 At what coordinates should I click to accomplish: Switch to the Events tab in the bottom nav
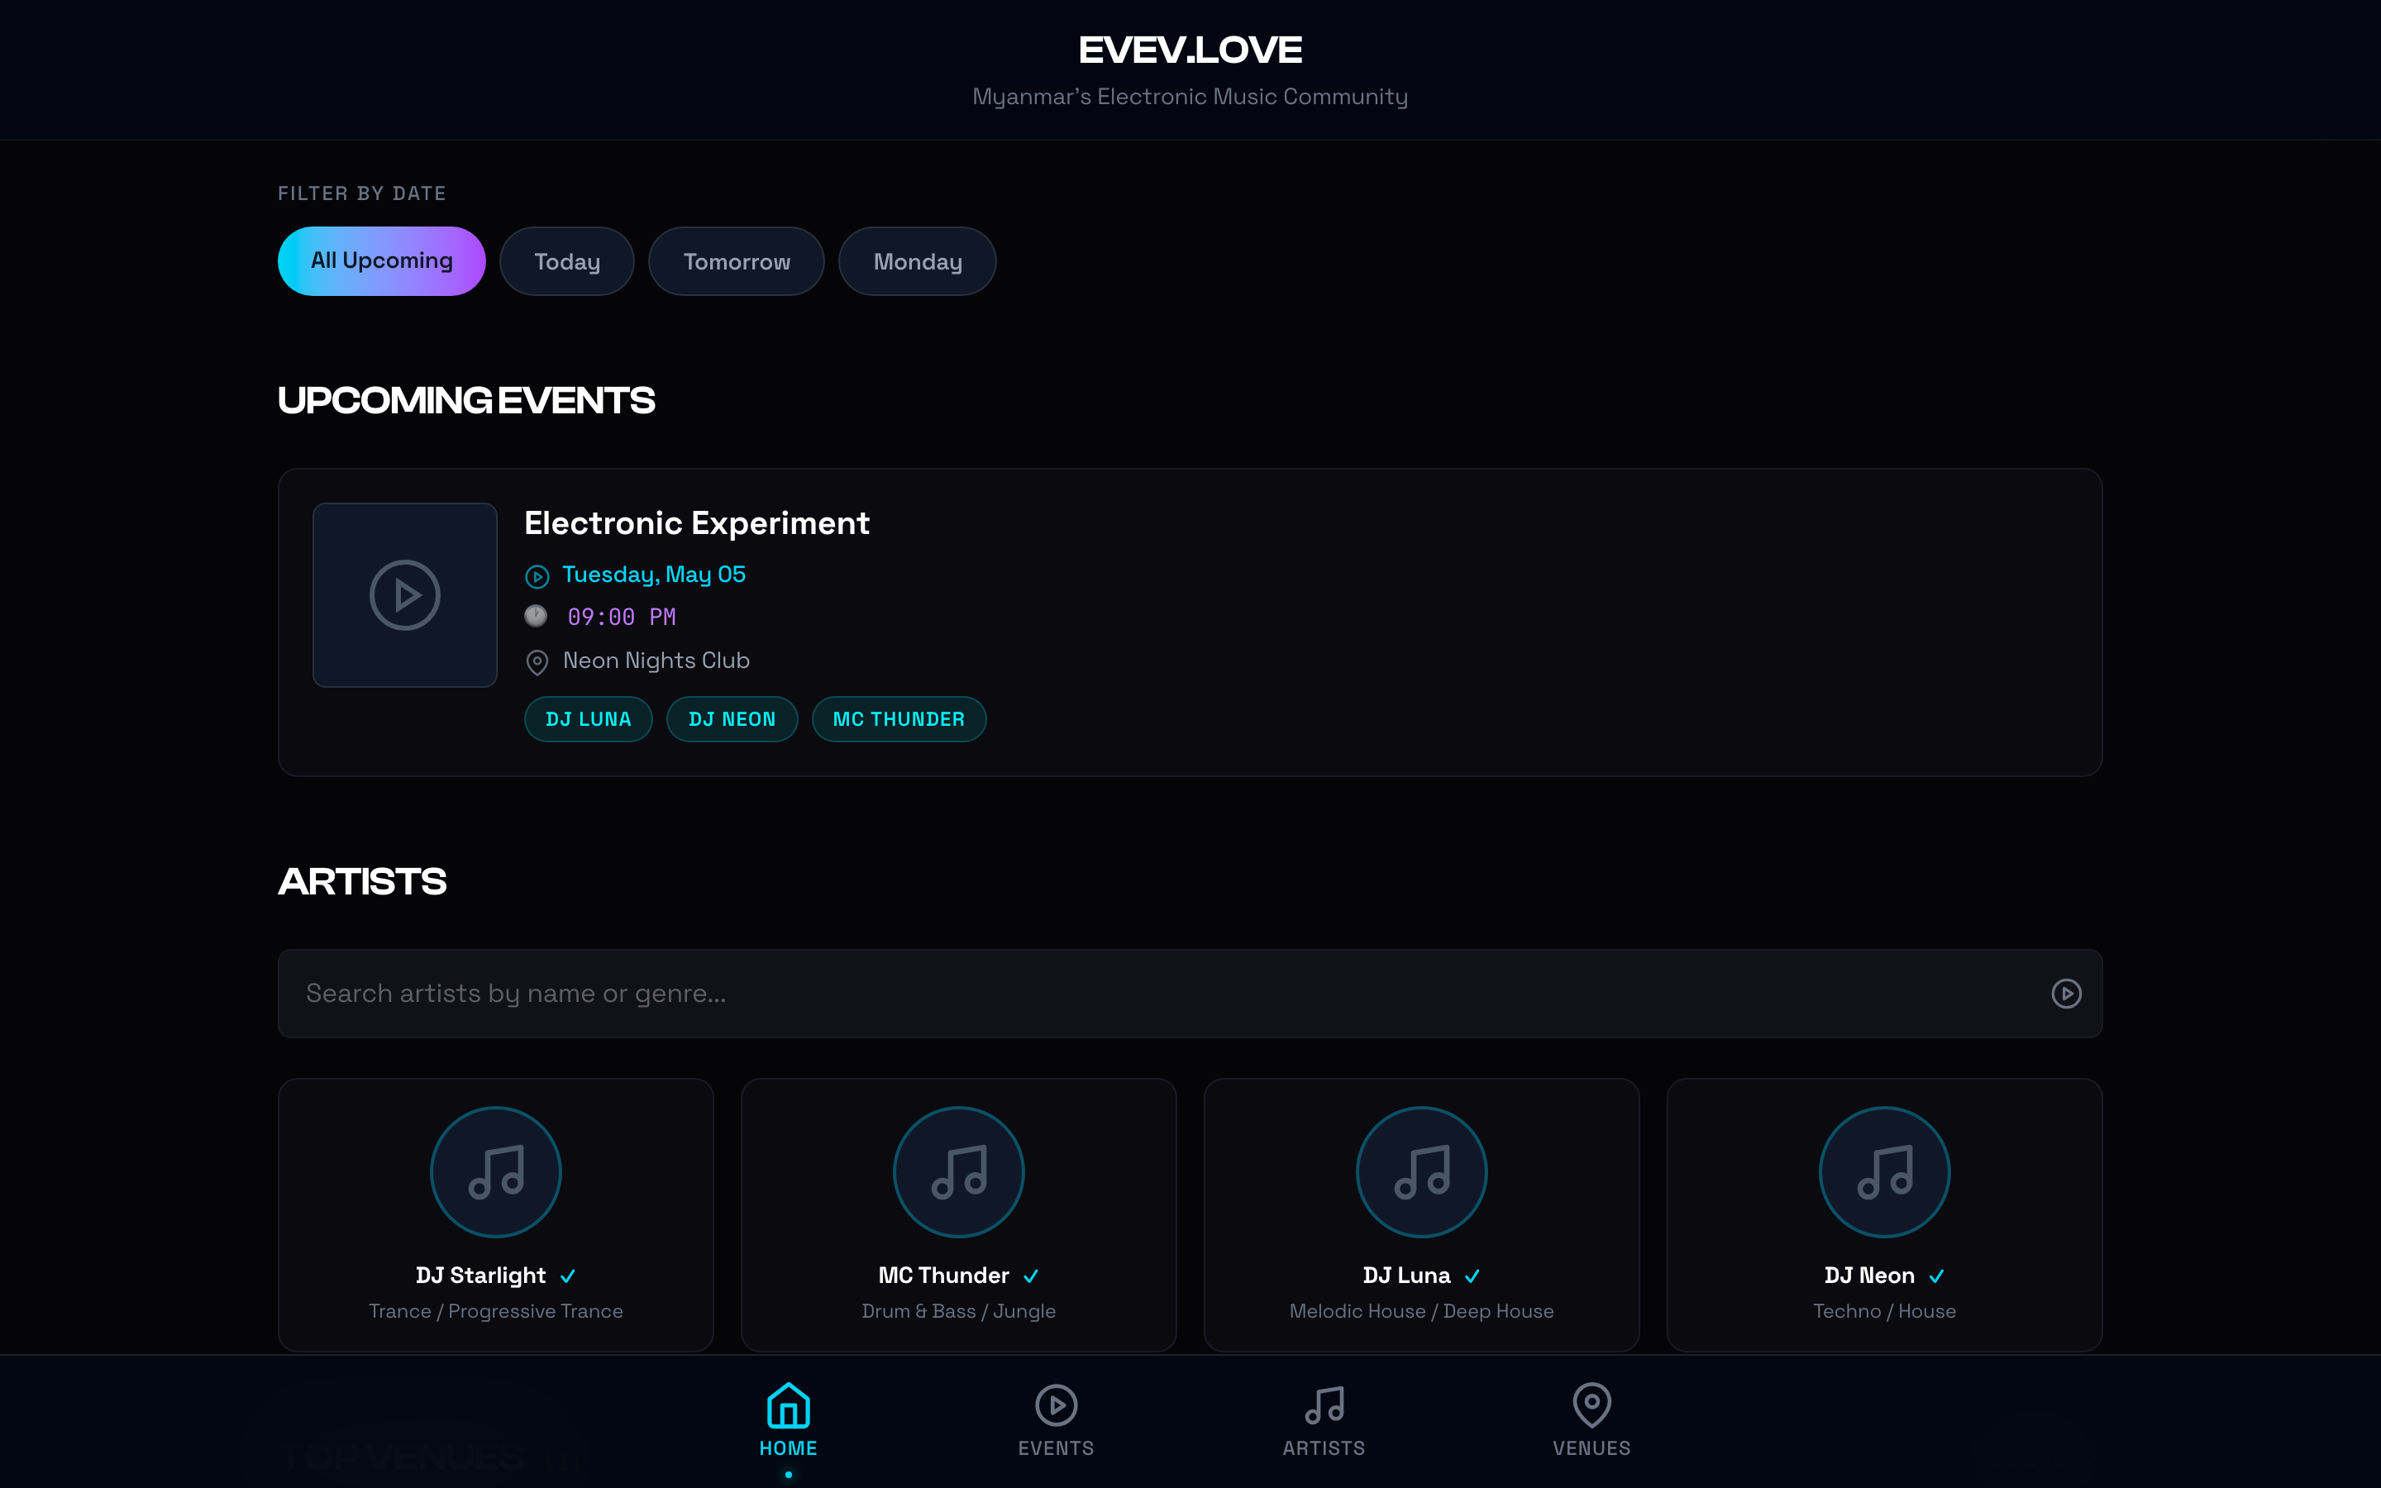pos(1056,1420)
